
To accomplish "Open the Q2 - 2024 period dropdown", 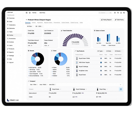I will pyautogui.click(x=39, y=26).
